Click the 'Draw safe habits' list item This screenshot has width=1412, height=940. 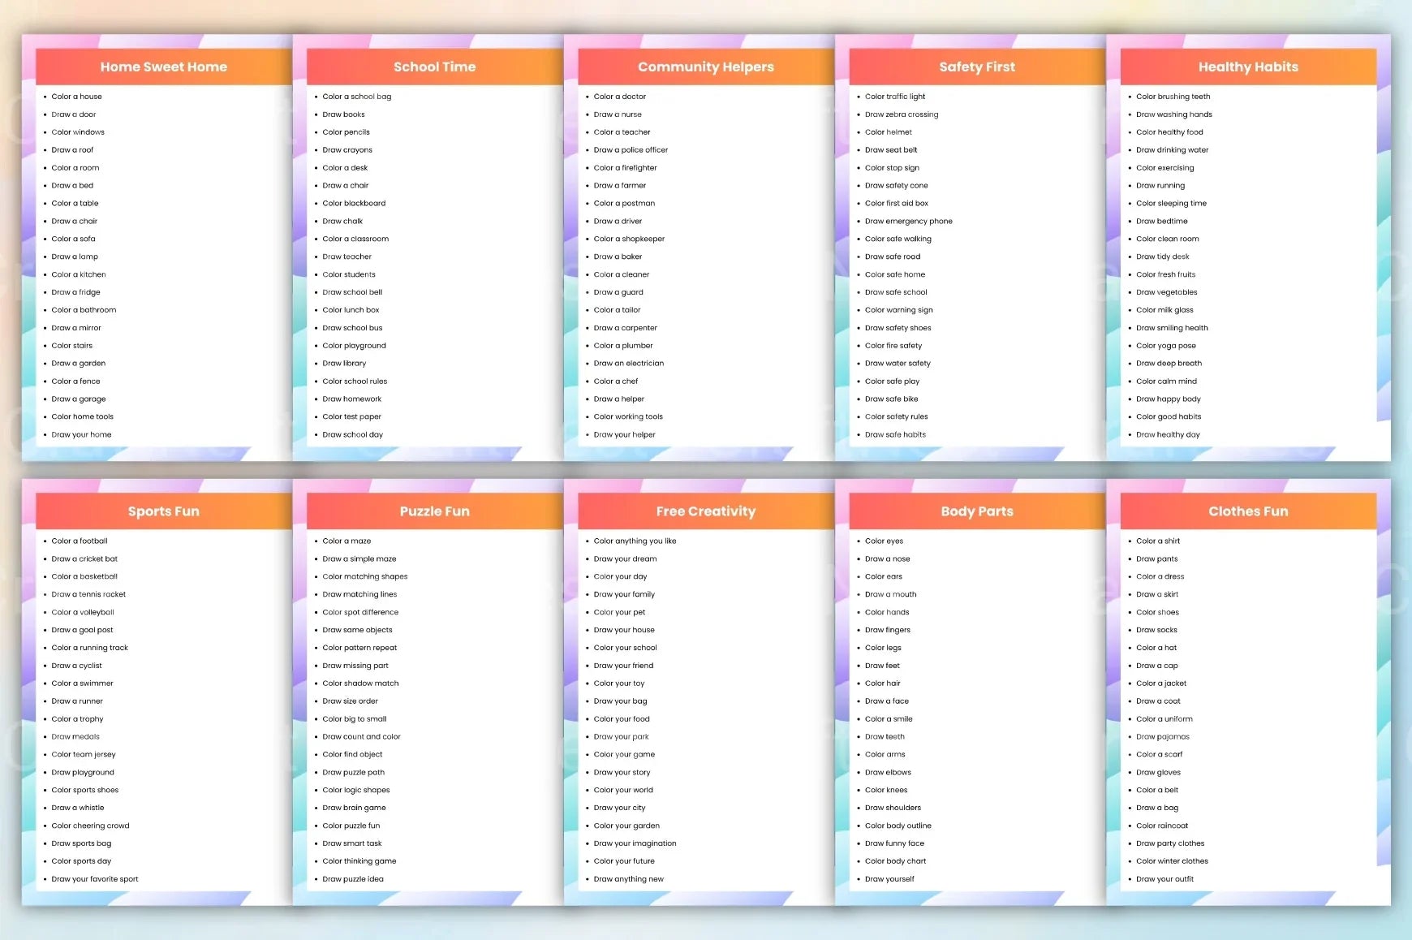point(895,435)
